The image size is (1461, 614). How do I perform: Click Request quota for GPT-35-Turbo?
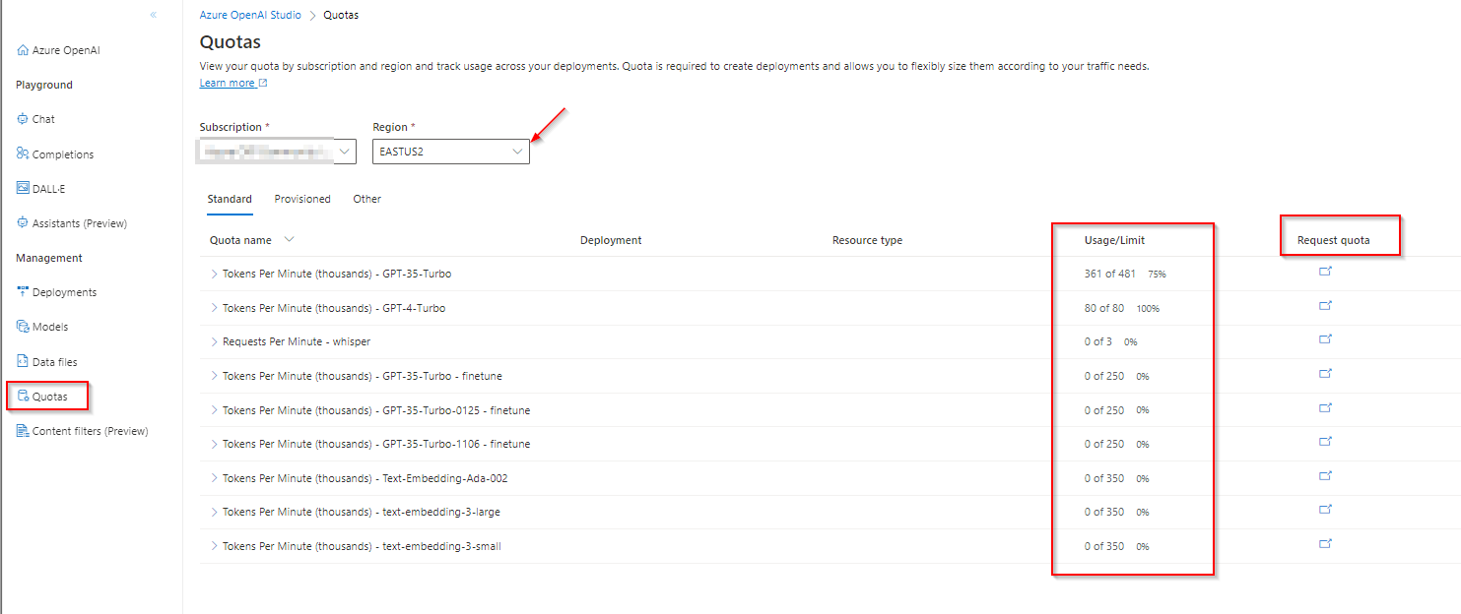tap(1325, 271)
